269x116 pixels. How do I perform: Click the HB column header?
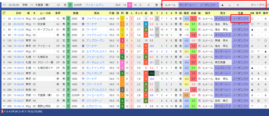click(252, 13)
